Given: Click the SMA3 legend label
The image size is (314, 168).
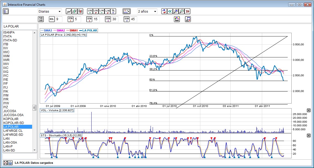Looking at the screenshot, I should point(48,30).
